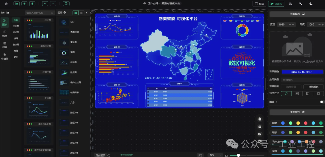Click the 清除背景 button

pyautogui.click(x=291, y=87)
